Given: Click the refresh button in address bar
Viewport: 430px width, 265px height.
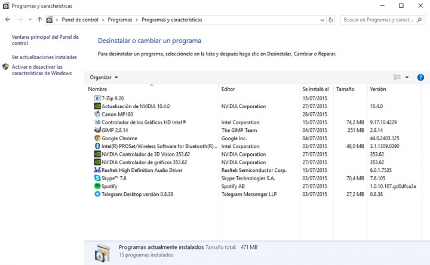Looking at the screenshot, I should (331, 20).
